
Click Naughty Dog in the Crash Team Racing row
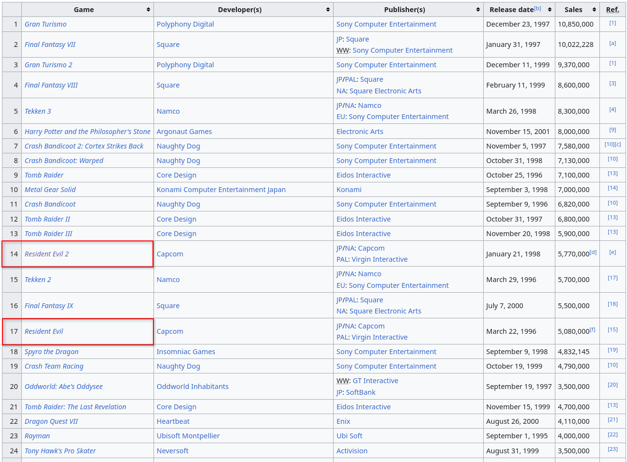[178, 366]
